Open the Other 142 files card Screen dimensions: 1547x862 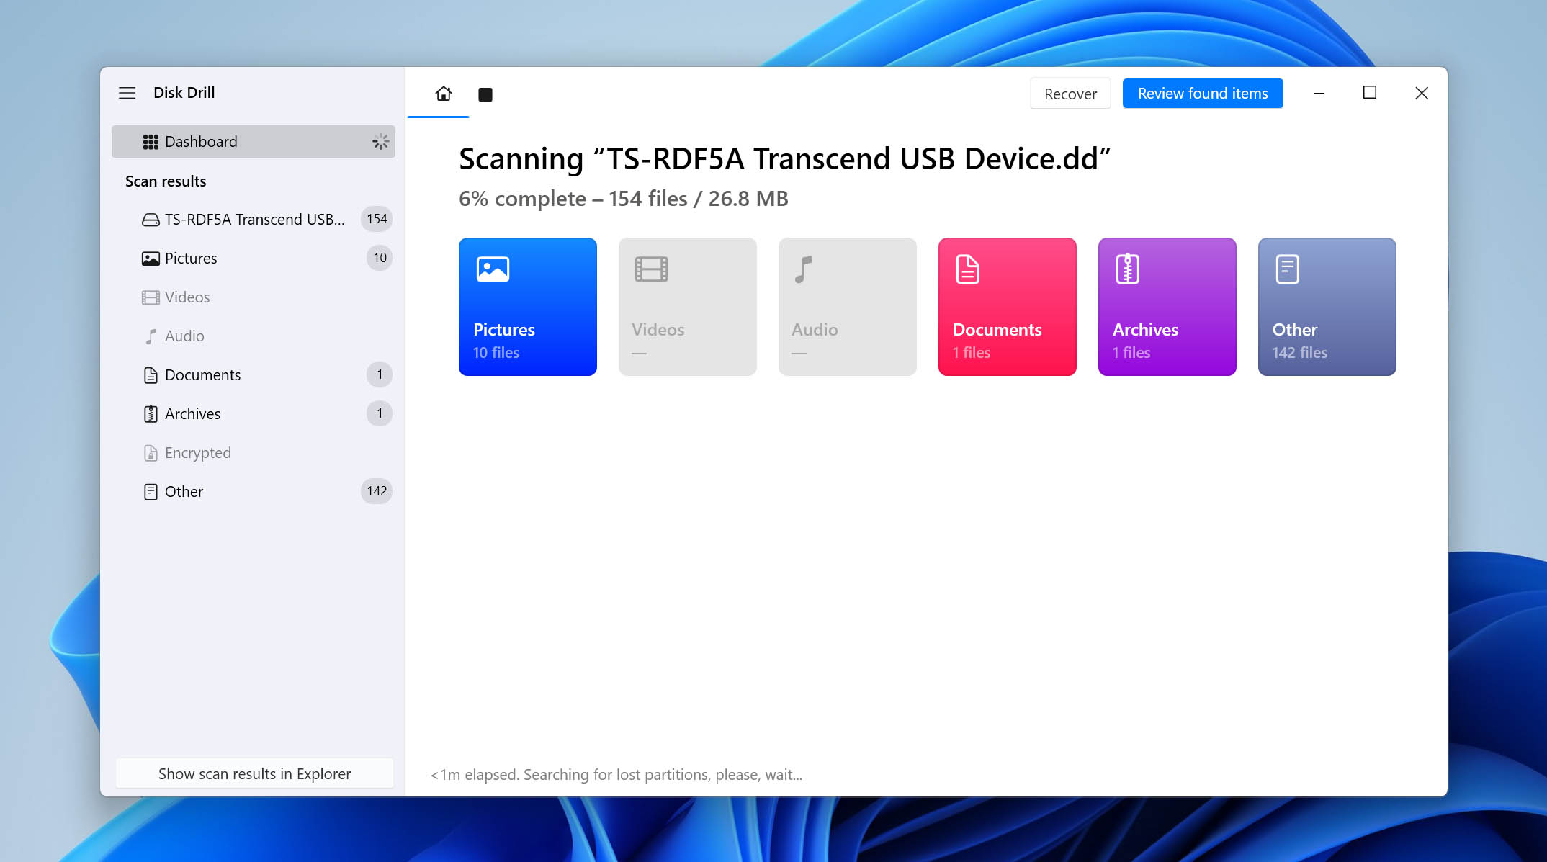tap(1327, 307)
